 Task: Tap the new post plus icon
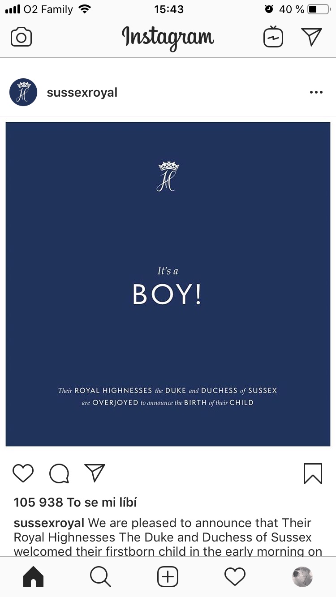tap(168, 577)
